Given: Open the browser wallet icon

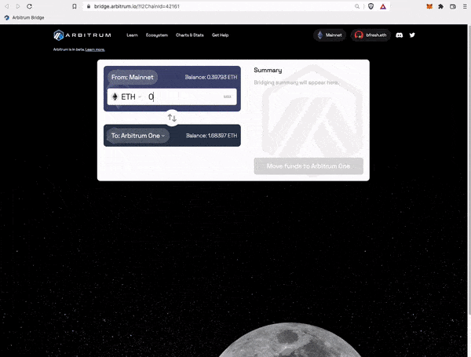Looking at the screenshot, I should [x=453, y=6].
